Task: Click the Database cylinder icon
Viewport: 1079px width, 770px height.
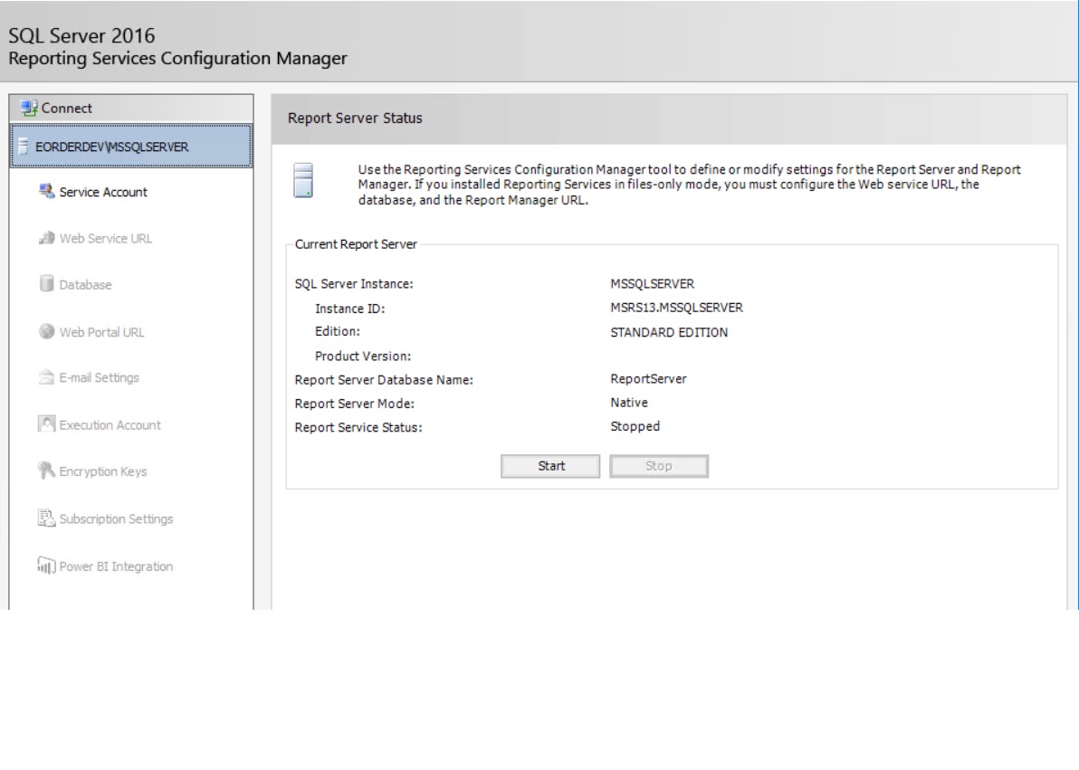Action: coord(46,283)
